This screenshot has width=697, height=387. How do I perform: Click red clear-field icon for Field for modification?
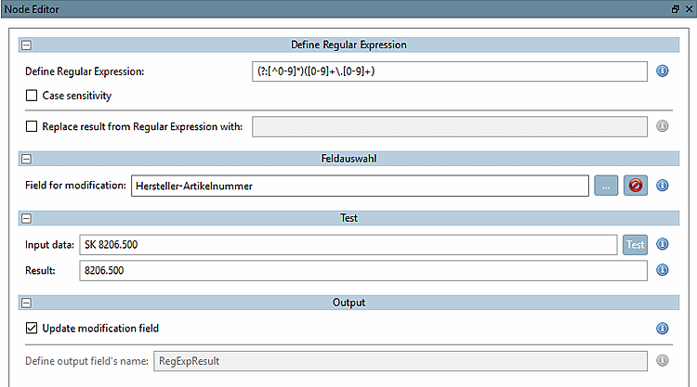pos(636,186)
